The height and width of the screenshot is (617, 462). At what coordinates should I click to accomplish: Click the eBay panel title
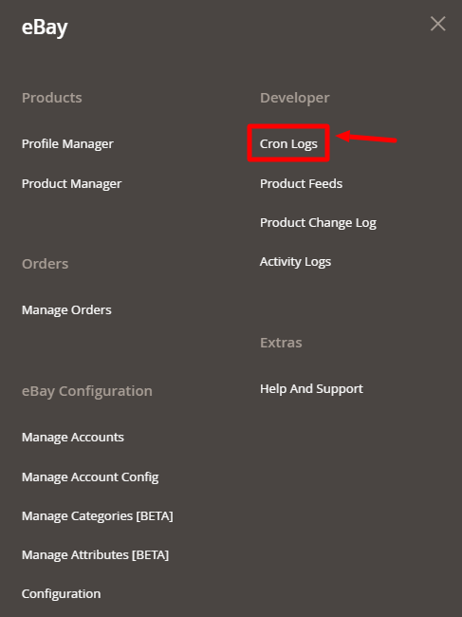(x=45, y=28)
